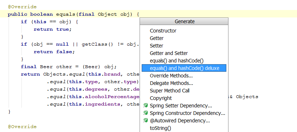
Task: Select equals() and hashCode() deluxe
Action: [184, 68]
